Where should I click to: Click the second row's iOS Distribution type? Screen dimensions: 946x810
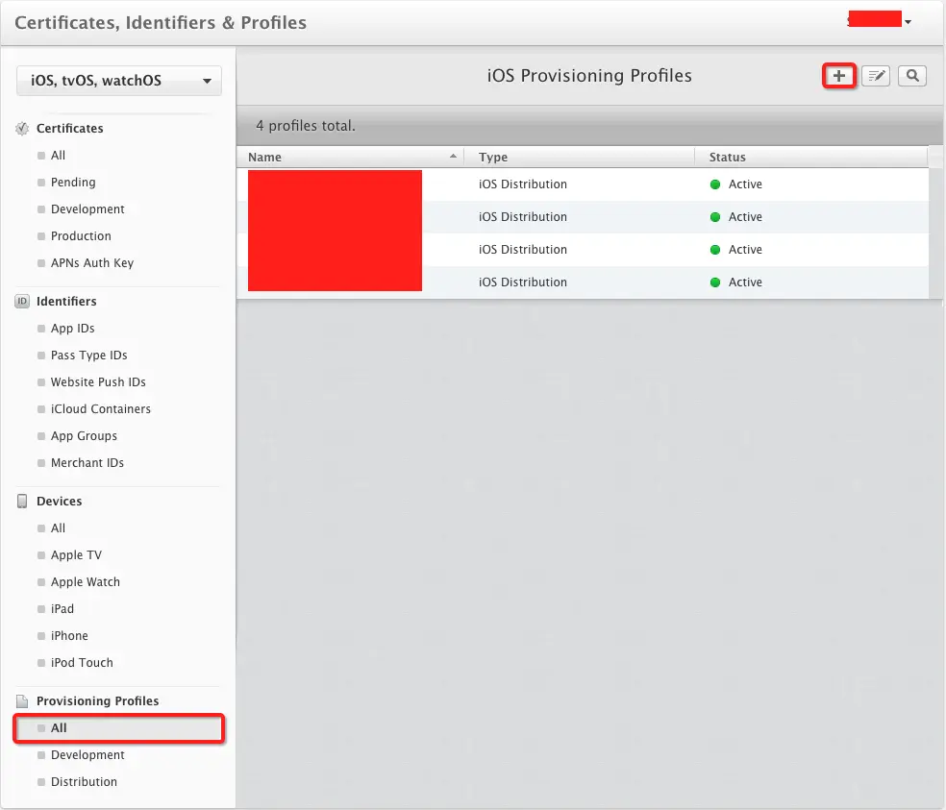(522, 216)
